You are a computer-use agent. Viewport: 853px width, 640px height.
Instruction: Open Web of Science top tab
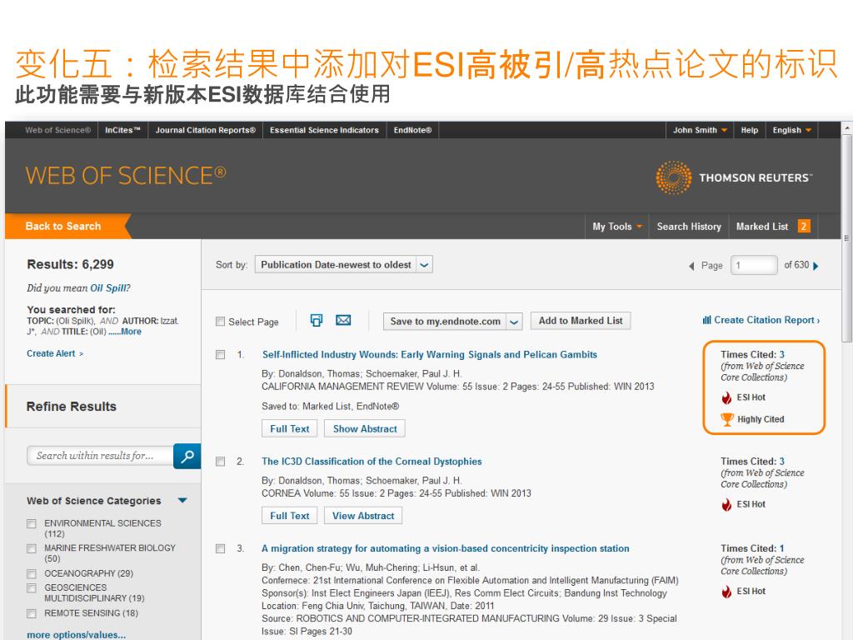point(57,130)
